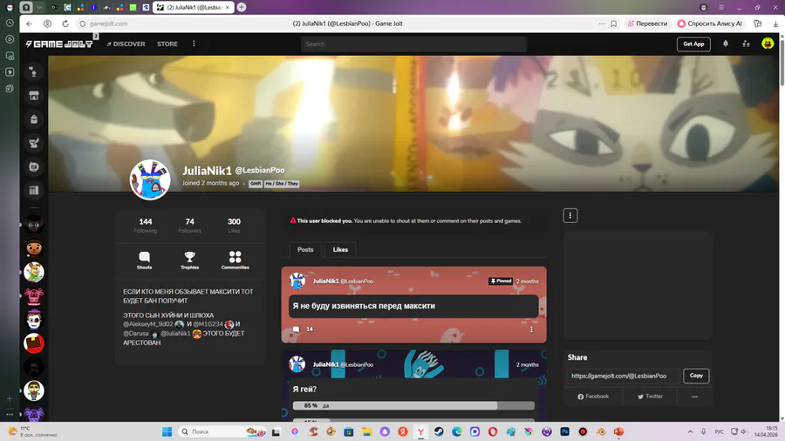Viewport: 785px width, 441px height.
Task: Switch to the Likes tab
Action: point(340,249)
